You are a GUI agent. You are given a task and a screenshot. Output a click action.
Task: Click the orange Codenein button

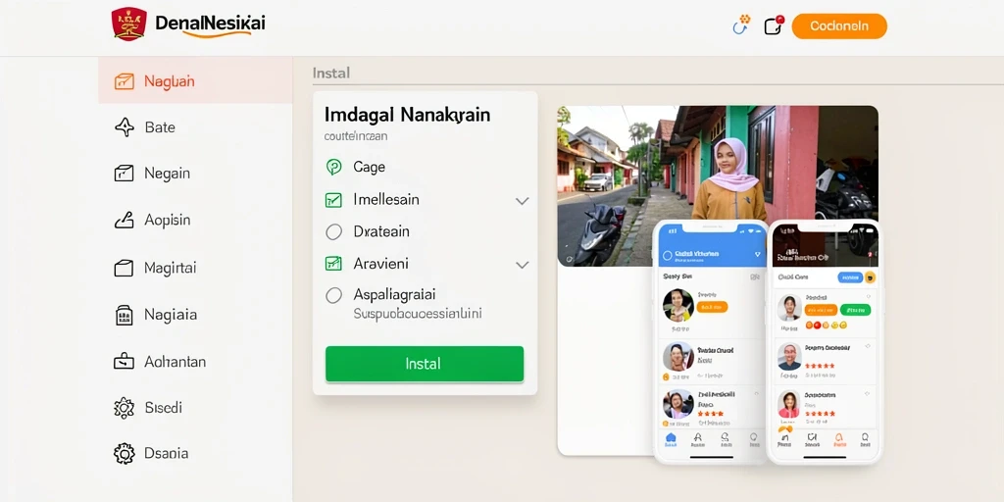[x=839, y=26]
